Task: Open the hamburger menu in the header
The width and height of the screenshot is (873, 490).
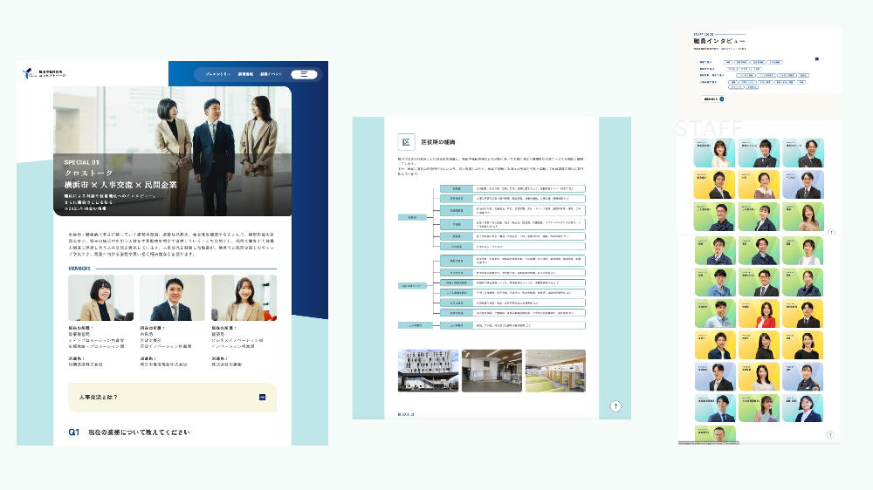Action: point(304,74)
